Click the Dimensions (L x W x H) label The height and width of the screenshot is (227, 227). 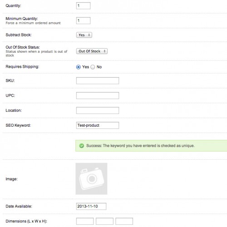coord(26,221)
